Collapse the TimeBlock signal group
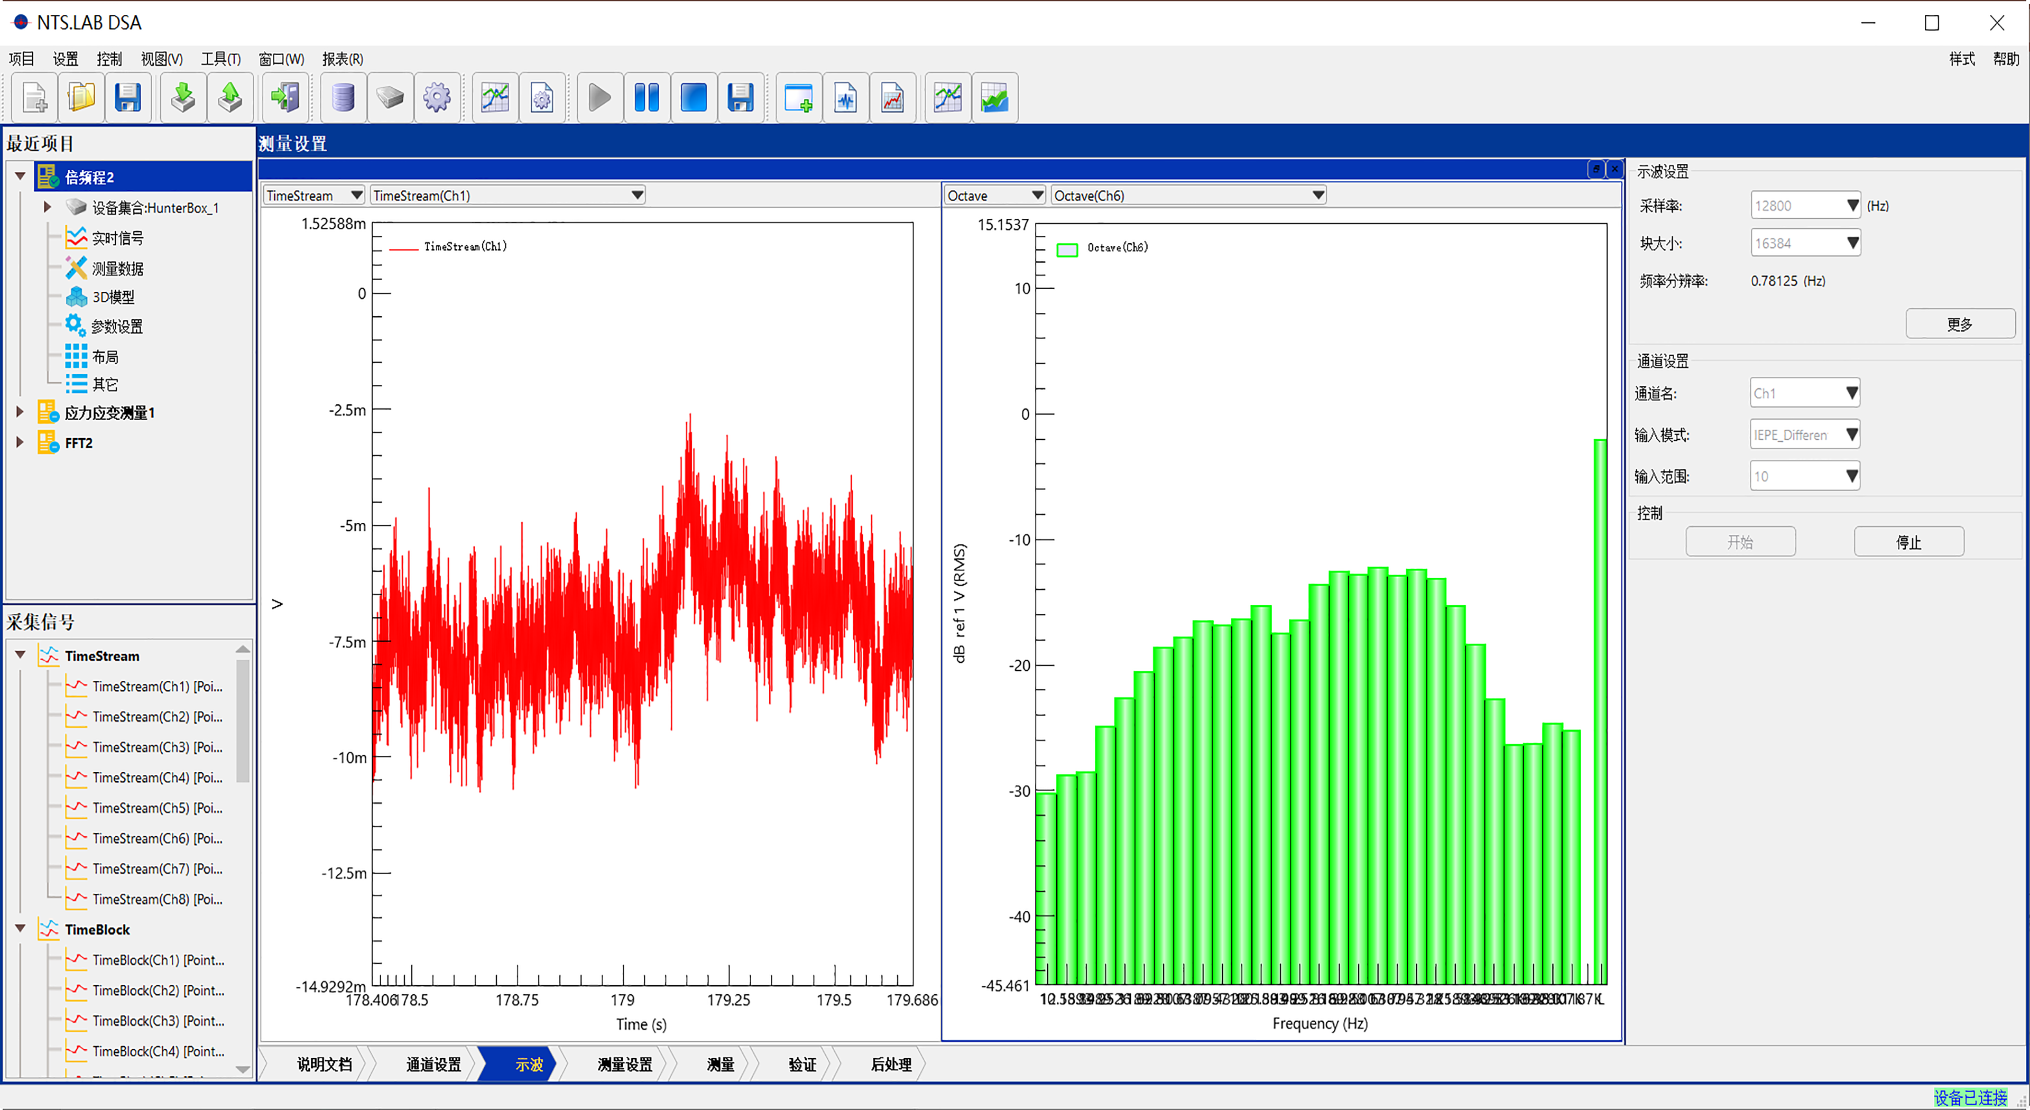Viewport: 2030px width, 1110px height. [x=21, y=929]
